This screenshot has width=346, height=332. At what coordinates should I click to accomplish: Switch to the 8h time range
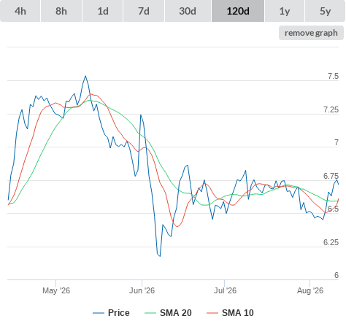tap(61, 11)
